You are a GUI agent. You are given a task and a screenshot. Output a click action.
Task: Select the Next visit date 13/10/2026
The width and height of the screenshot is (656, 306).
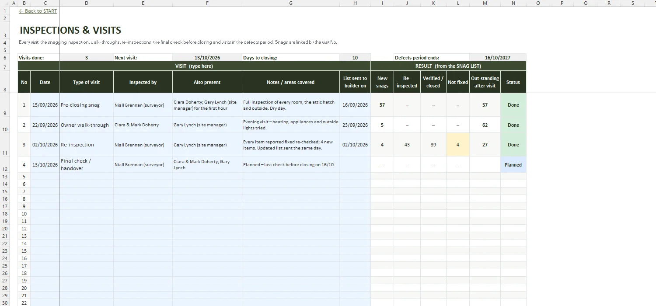[x=207, y=58]
